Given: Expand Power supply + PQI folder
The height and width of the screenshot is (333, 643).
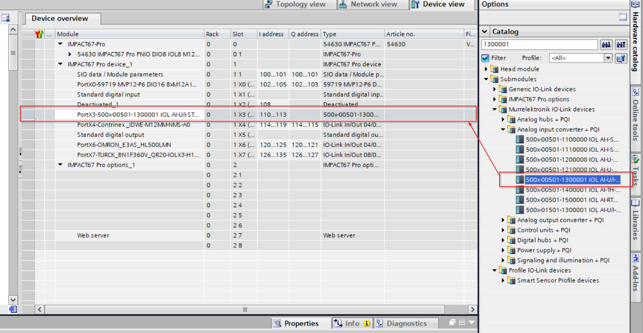Looking at the screenshot, I should (503, 250).
